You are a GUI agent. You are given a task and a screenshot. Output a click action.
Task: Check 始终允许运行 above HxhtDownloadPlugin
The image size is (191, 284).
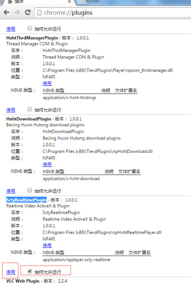(x=30, y=109)
